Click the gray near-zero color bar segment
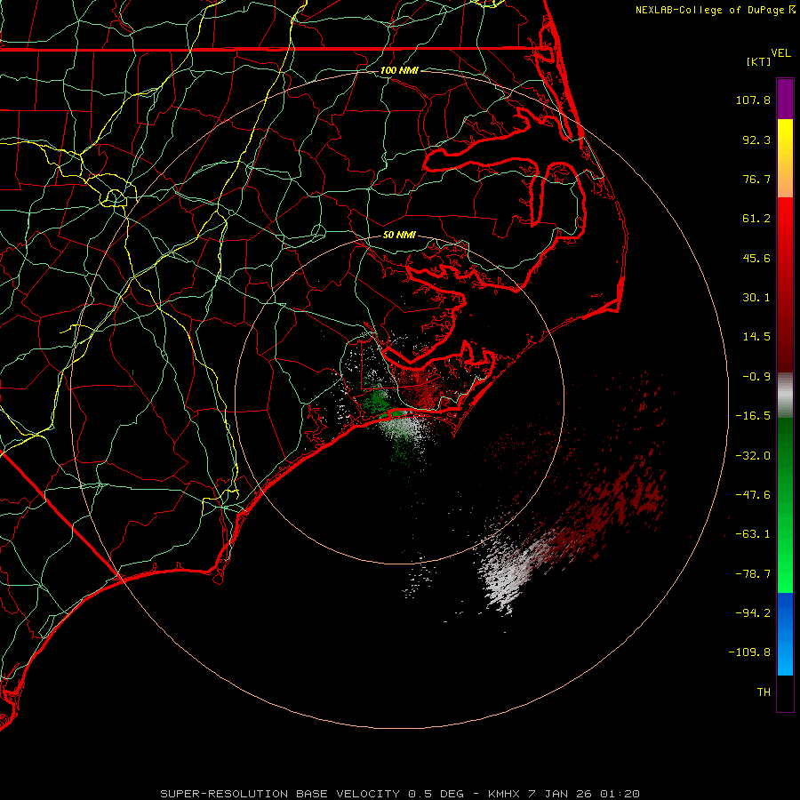This screenshot has height=800, width=800. (785, 395)
